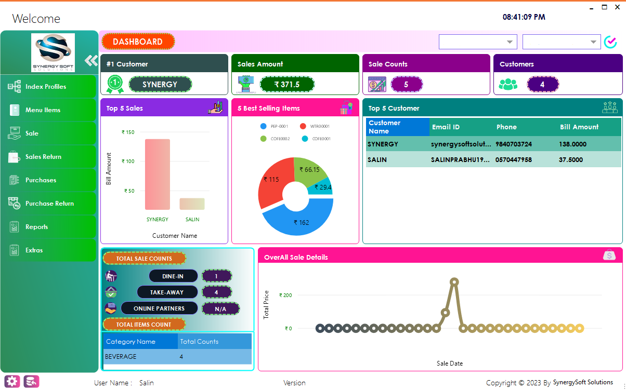Click the shopping bag icon in OverAll Sale Details
The image size is (626, 390).
(609, 255)
